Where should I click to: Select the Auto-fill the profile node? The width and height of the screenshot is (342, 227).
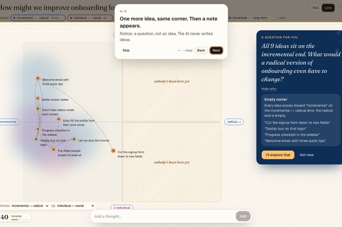pyautogui.click(x=59, y=119)
